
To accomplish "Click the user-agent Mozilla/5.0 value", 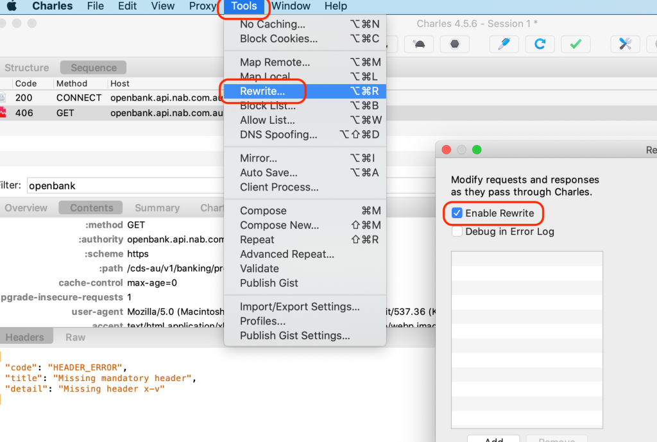I will pos(176,312).
